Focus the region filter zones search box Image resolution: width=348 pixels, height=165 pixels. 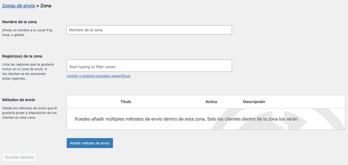coord(149,66)
